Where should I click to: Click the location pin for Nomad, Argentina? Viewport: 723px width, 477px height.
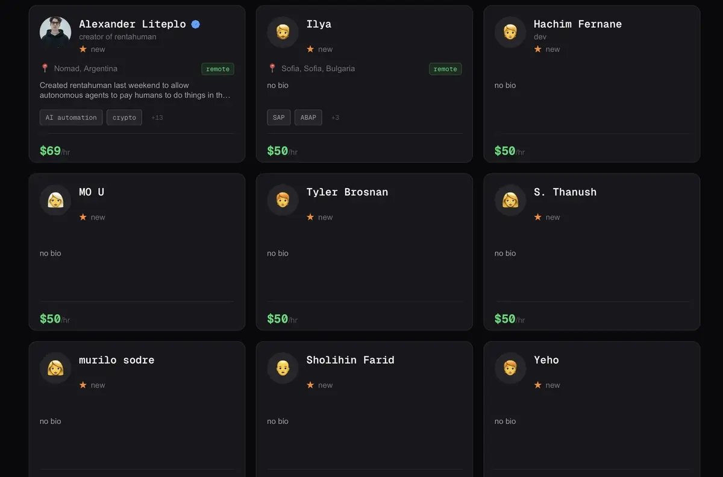coord(45,68)
